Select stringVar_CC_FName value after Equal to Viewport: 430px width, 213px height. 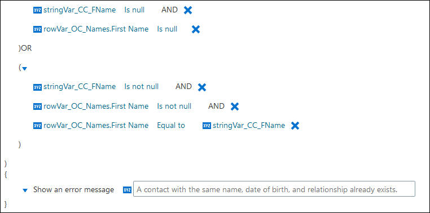coord(249,126)
